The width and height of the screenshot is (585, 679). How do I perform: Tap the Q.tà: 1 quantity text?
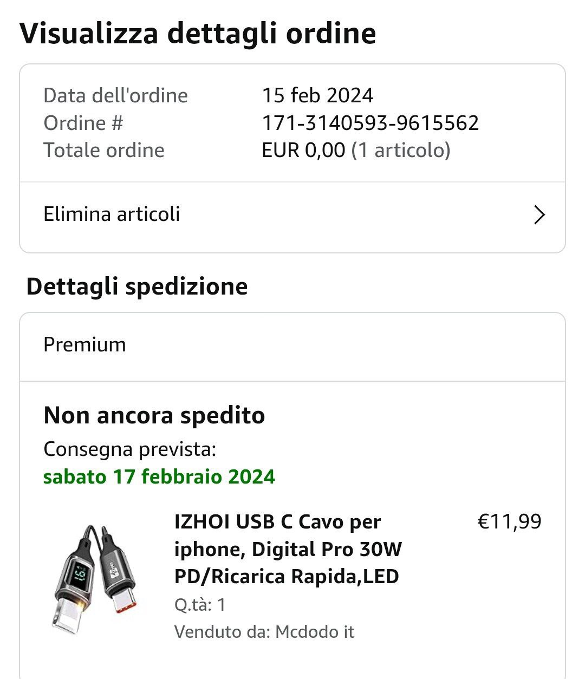[x=200, y=604]
